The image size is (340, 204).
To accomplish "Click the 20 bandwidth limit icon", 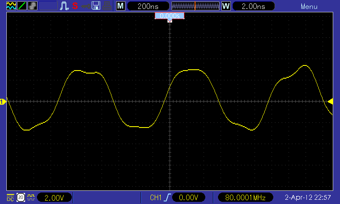I will coord(21,197).
